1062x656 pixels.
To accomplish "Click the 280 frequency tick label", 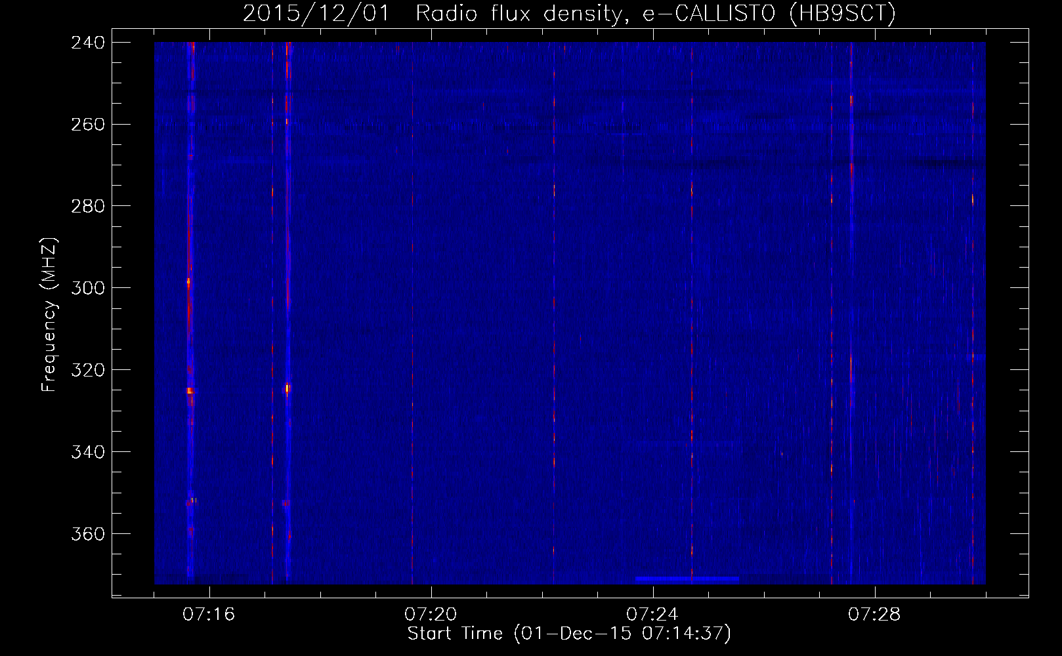I will pyautogui.click(x=88, y=207).
